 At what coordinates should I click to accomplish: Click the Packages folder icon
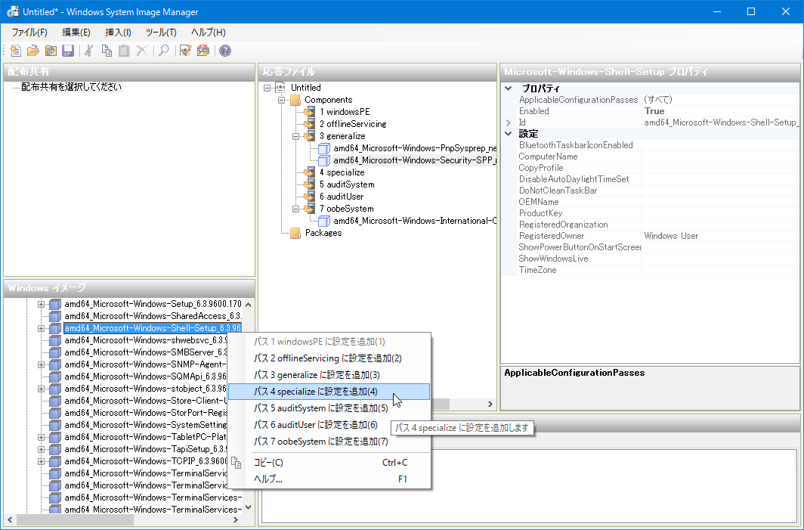[295, 233]
